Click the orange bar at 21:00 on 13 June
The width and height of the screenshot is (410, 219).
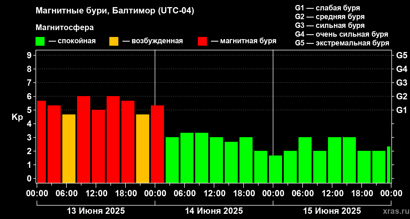[x=143, y=149]
